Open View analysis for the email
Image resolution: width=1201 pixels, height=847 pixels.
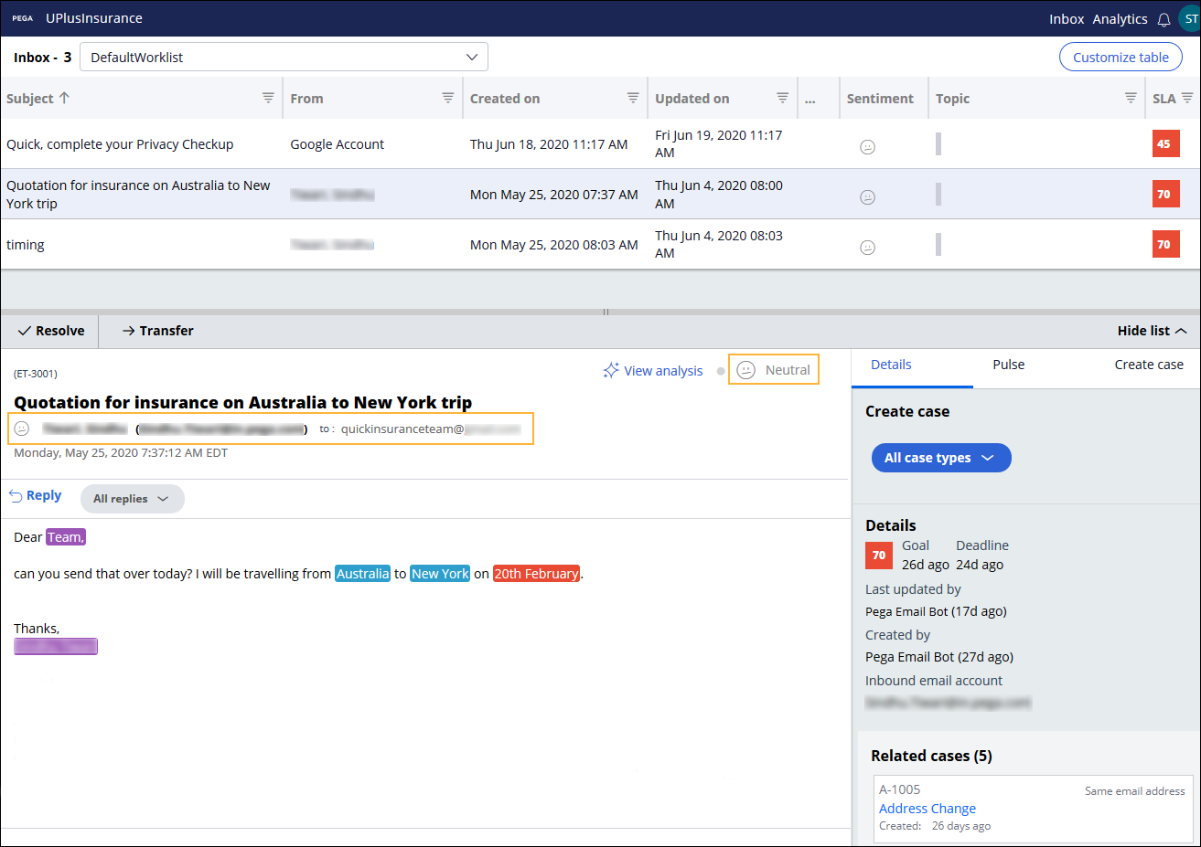pos(653,371)
